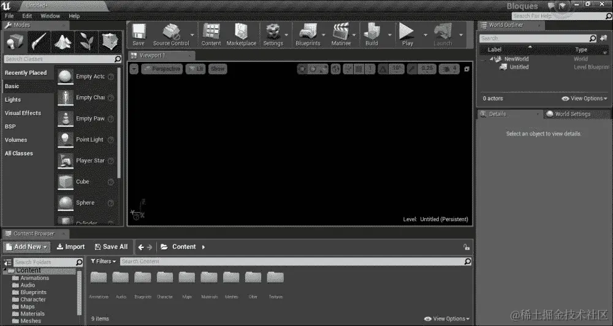Open the Source Control dropdown arrow
The image size is (613, 326).
coord(192,35)
